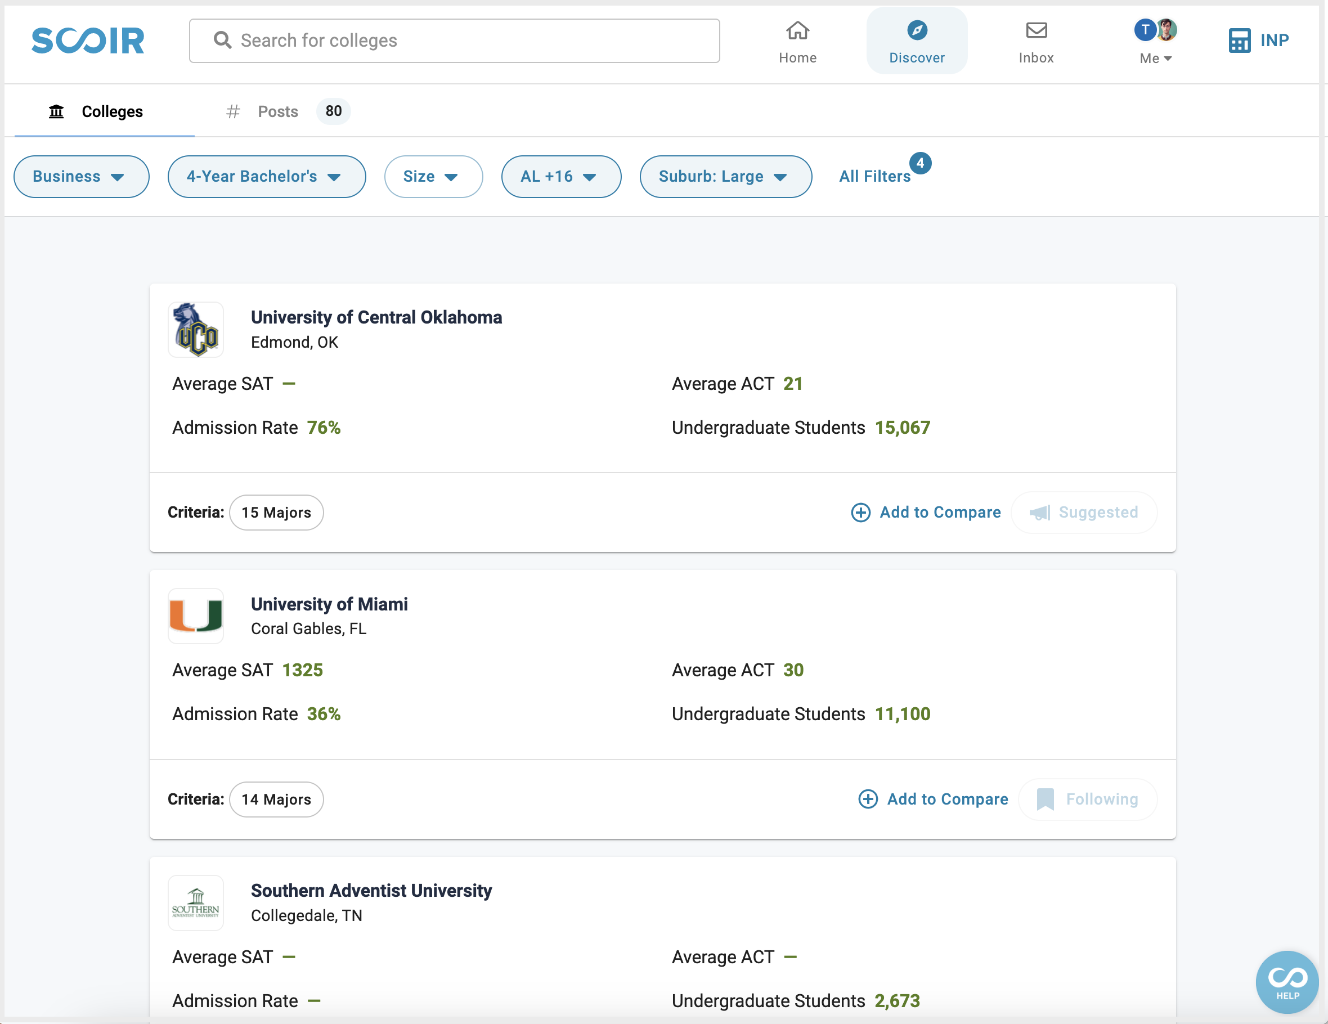This screenshot has width=1328, height=1024.
Task: Click the Southern Adventist University logo
Action: tap(196, 902)
